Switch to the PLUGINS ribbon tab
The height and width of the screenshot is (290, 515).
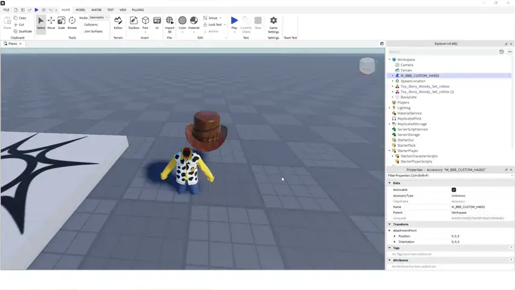click(x=138, y=10)
